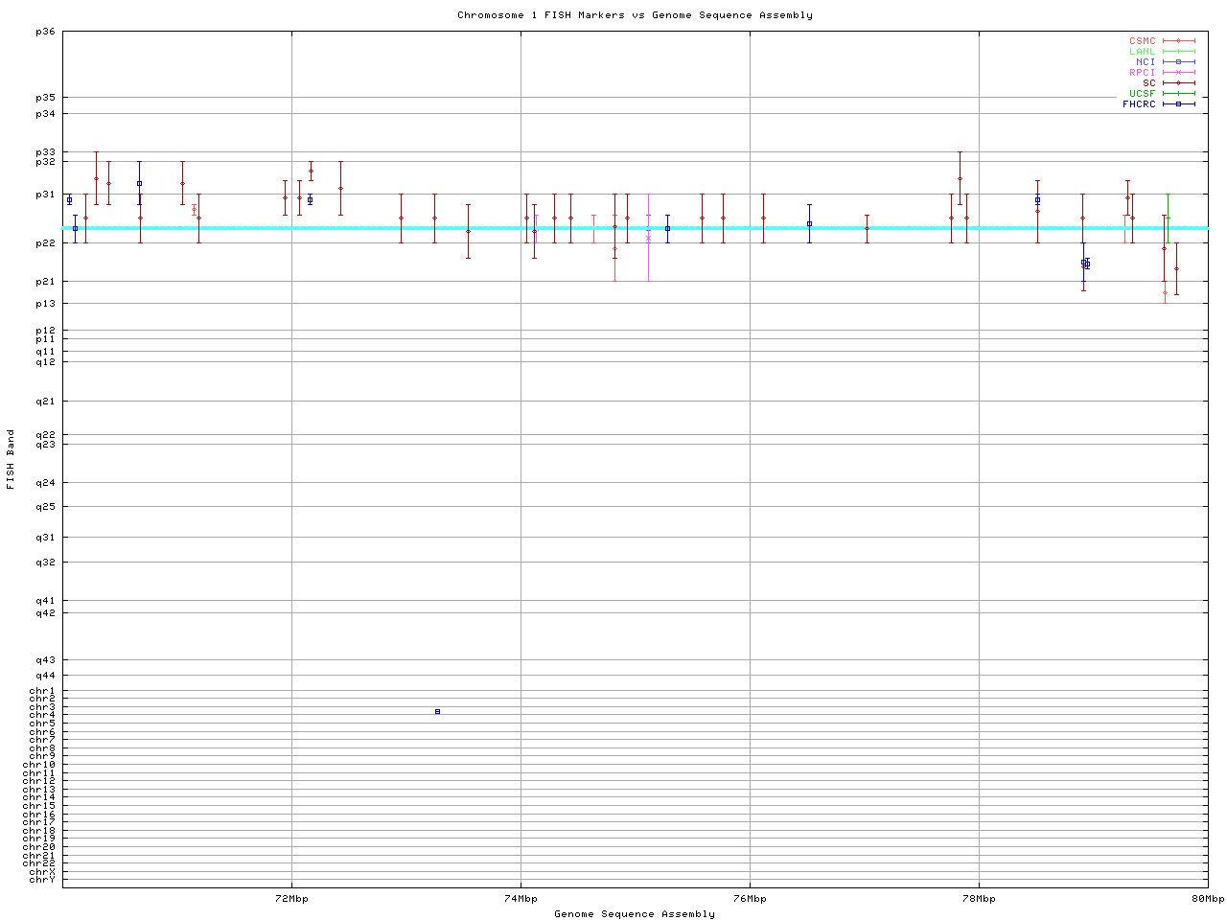Image resolution: width=1227 pixels, height=920 pixels.
Task: Click the CSMC legend marker sample
Action: [1178, 41]
